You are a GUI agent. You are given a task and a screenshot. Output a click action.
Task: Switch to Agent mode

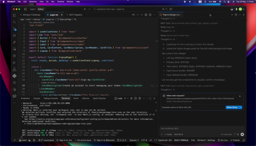(33, 9)
